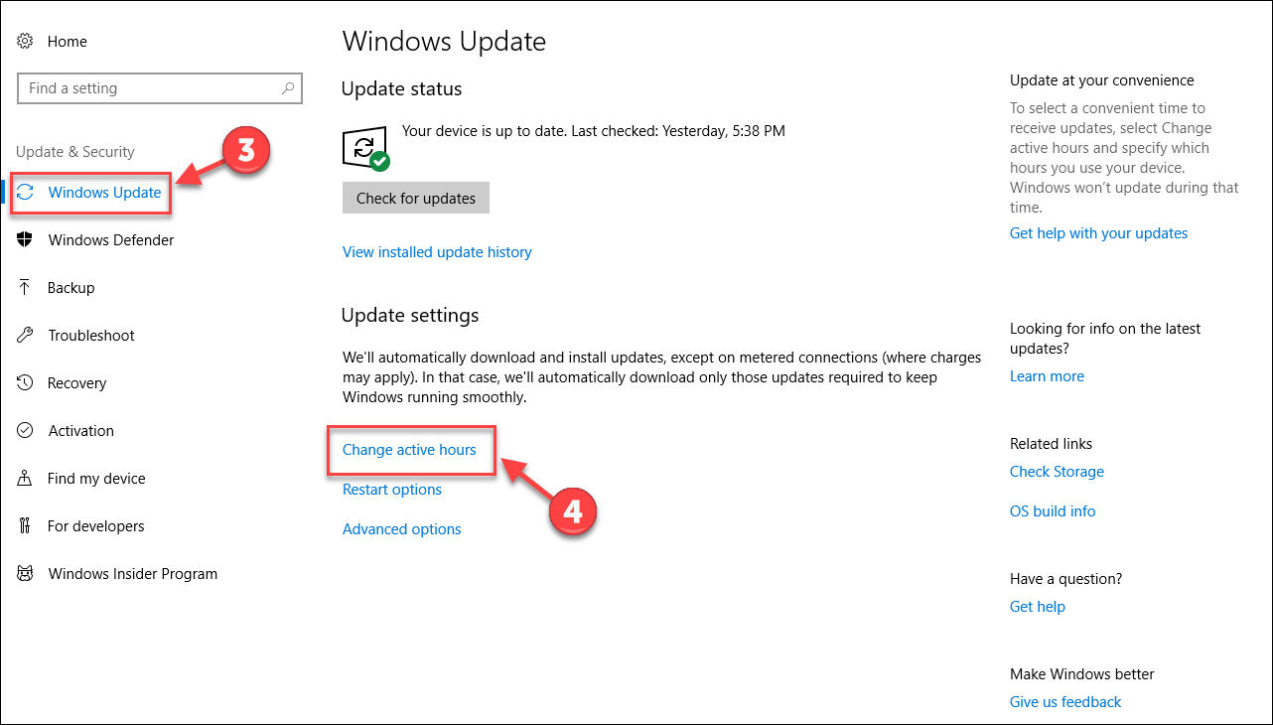Go to Activation settings

81,431
